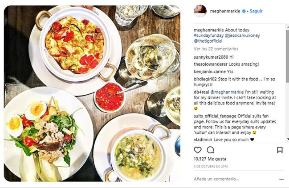This screenshot has width=289, height=188.
Task: Expand Ver los 22 comentarios
Action: [x=216, y=49]
